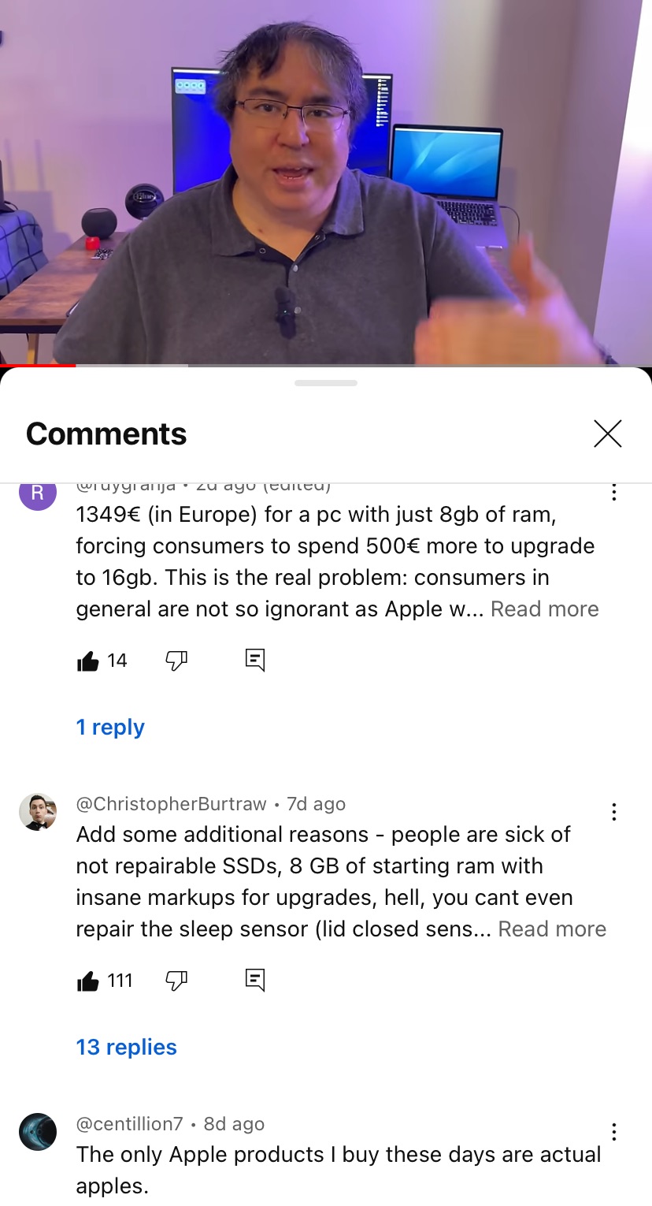Viewport: 652px width, 1206px height.
Task: Click the red video progress bar
Action: tap(38, 366)
